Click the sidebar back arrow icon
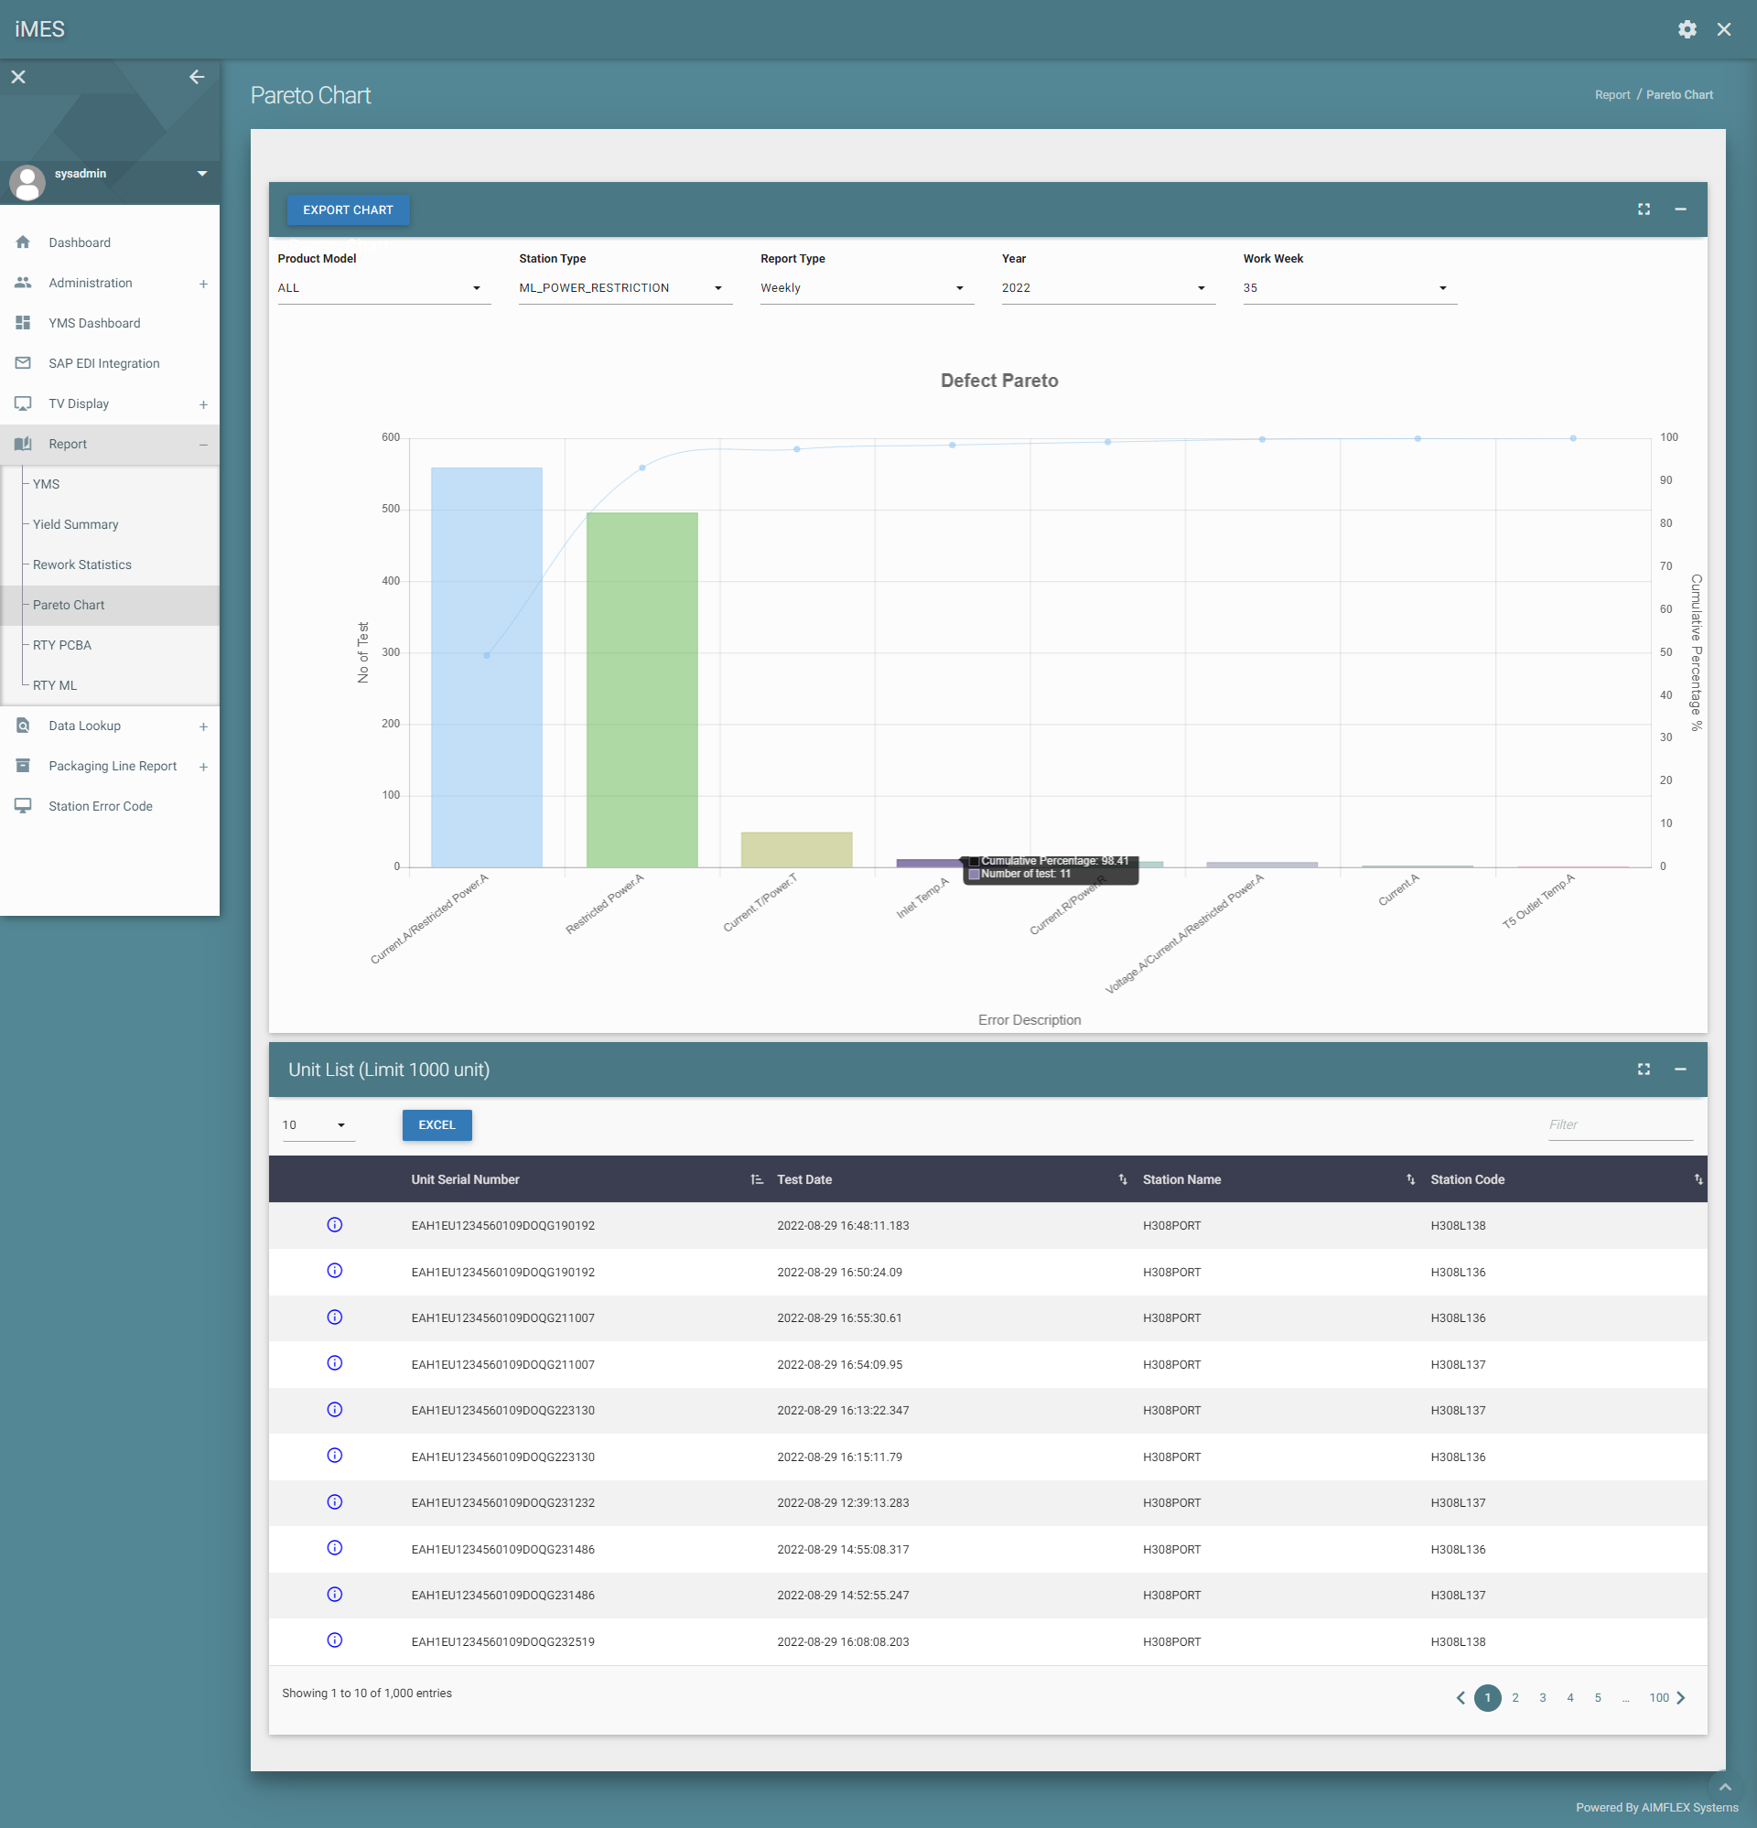Image resolution: width=1757 pixels, height=1828 pixels. point(197,77)
